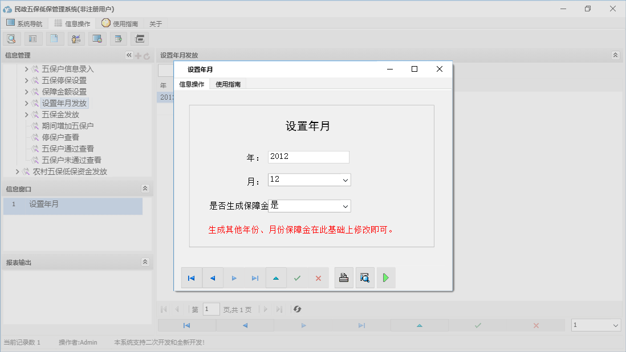The image size is (626, 352).
Task: Click the monitor with globe toolbar icon
Action: (97, 38)
